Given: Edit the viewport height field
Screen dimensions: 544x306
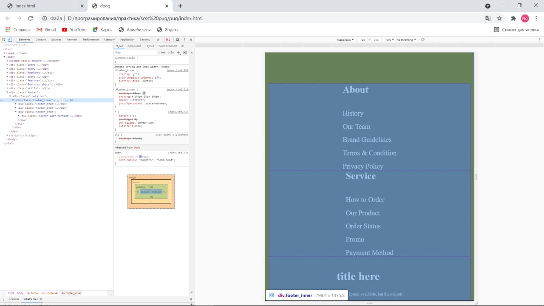Looking at the screenshot, I should 377,40.
